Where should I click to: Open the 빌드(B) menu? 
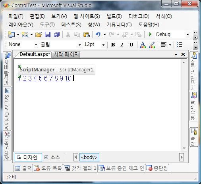(x=114, y=16)
